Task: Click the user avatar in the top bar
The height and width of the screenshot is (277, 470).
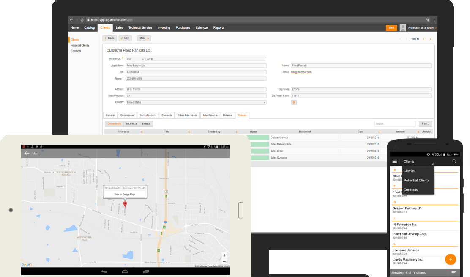Action: pos(403,27)
